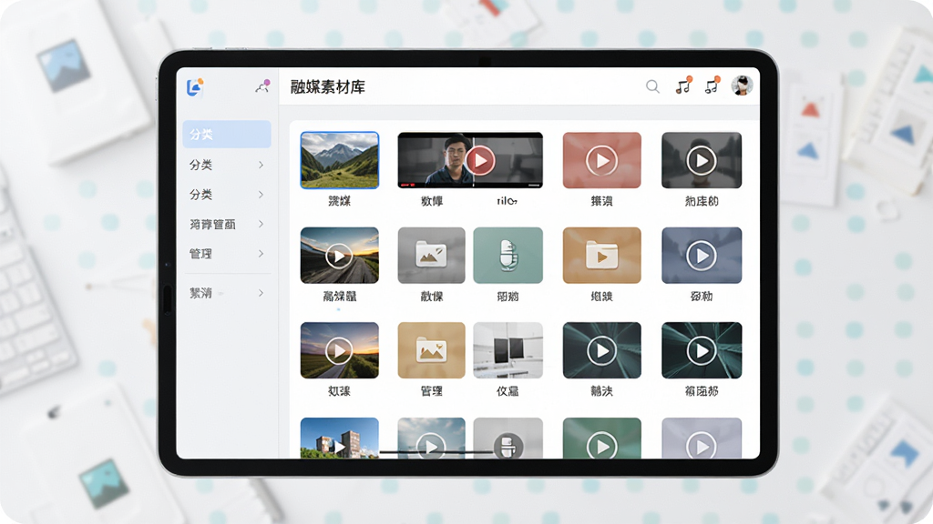Select the mountain landscape thumbnail
Viewport: 933px width, 524px height.
click(339, 160)
